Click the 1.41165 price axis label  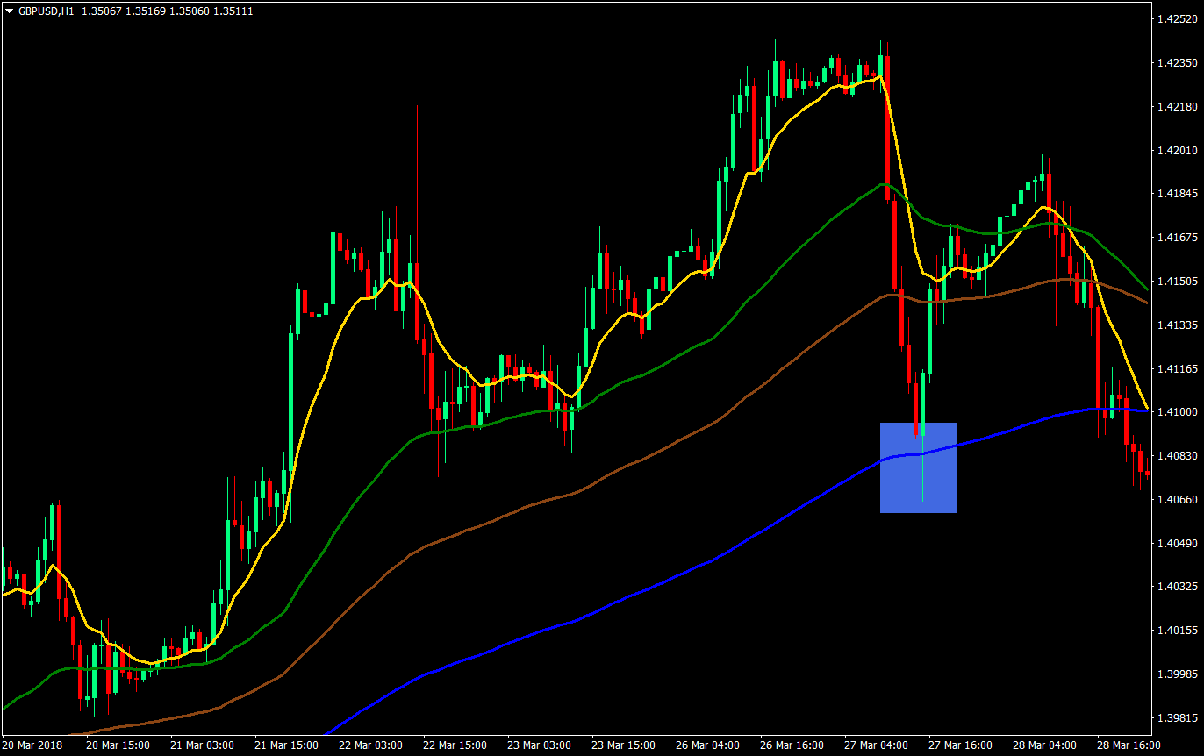click(1178, 369)
